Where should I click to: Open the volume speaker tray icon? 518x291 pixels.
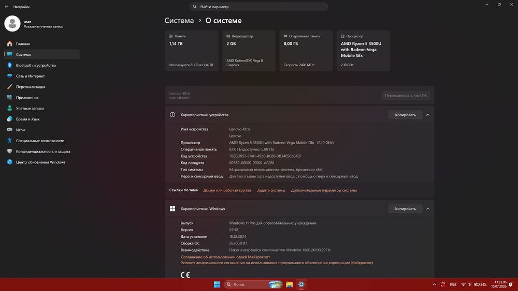469,284
